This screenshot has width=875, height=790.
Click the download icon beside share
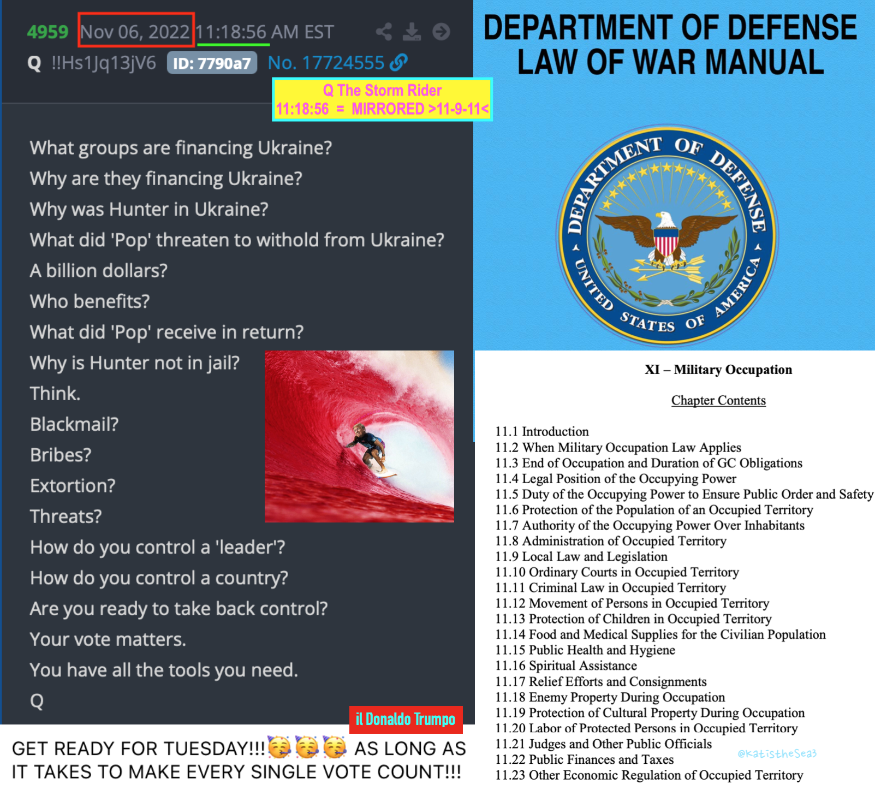coord(412,32)
